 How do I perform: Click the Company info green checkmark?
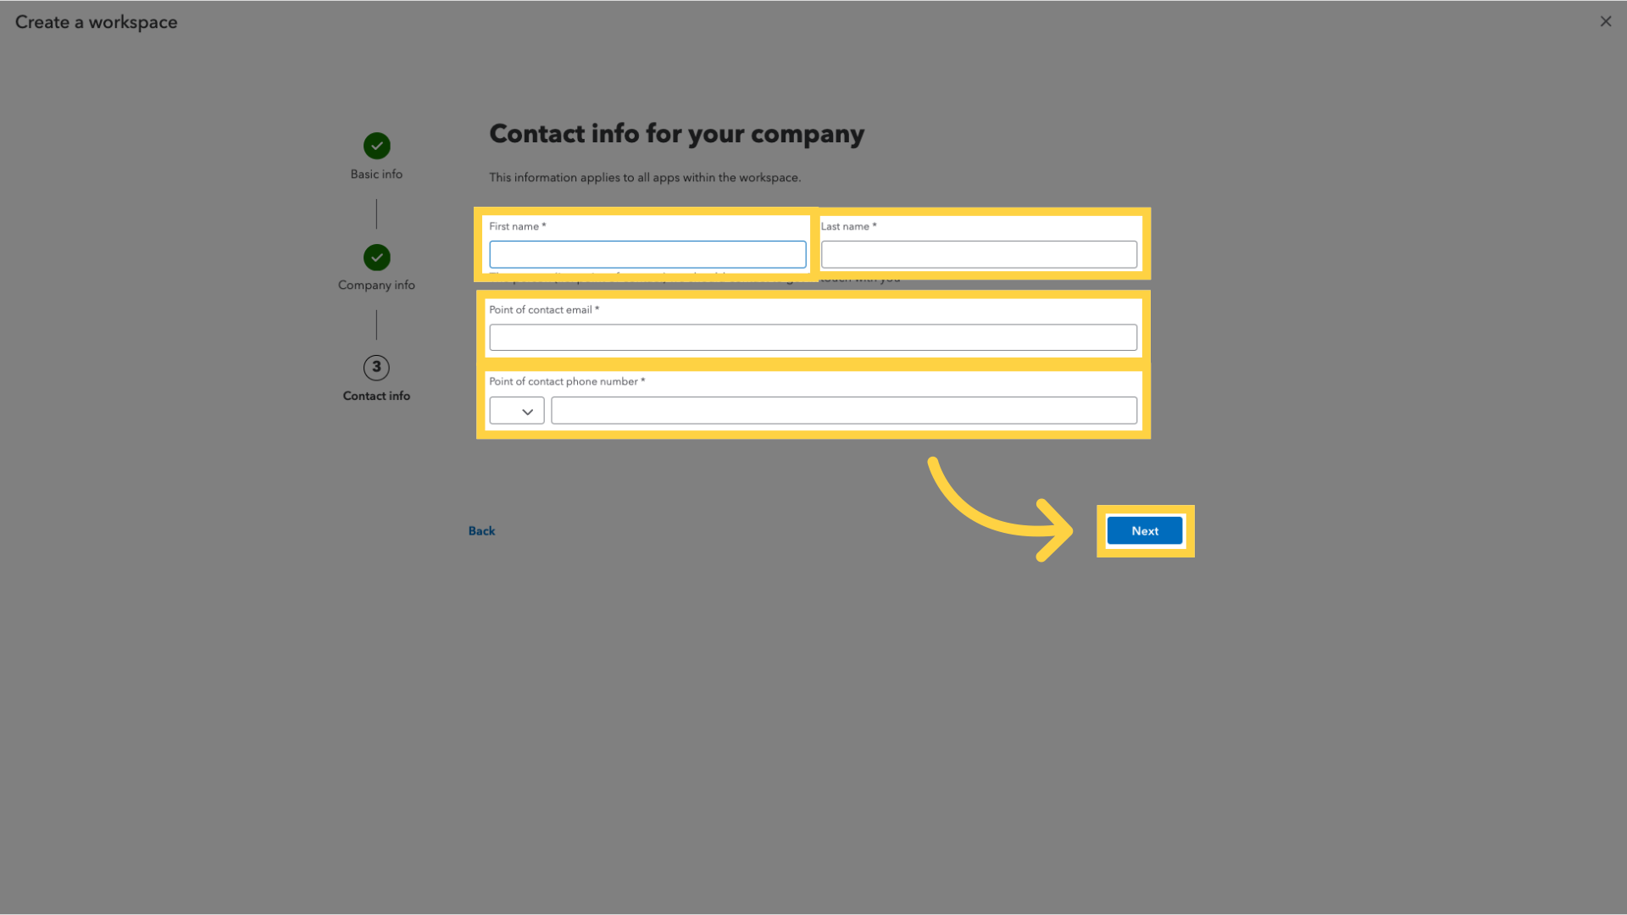(376, 257)
